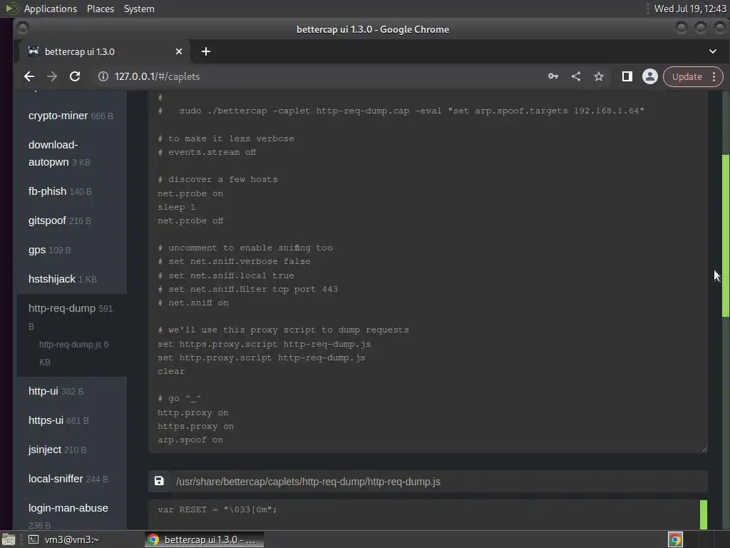Viewport: 730px width, 548px height.
Task: Close the bettercap ui 1.3.0 tab
Action: (179, 51)
